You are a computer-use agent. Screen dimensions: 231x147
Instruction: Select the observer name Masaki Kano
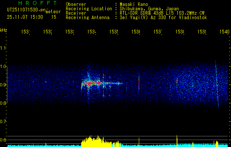point(134,4)
